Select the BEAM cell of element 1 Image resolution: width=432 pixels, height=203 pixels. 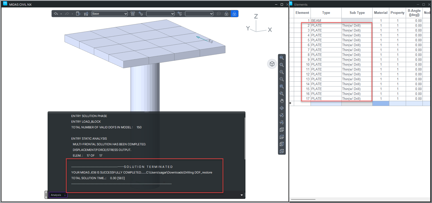pos(326,21)
